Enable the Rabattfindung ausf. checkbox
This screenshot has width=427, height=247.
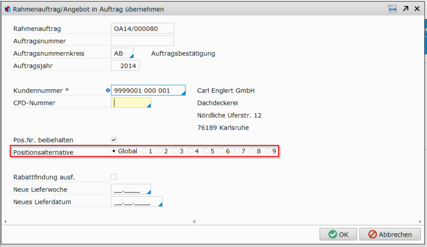pos(114,177)
